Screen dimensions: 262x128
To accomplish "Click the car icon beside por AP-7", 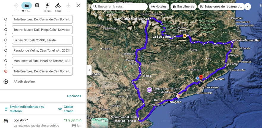I will [6, 121].
